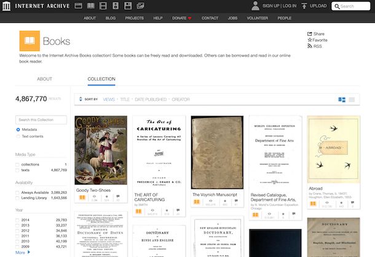The image size is (375, 257).
Task: Open the Goody Two-Shoes cover thumbnail
Action: coord(101,150)
